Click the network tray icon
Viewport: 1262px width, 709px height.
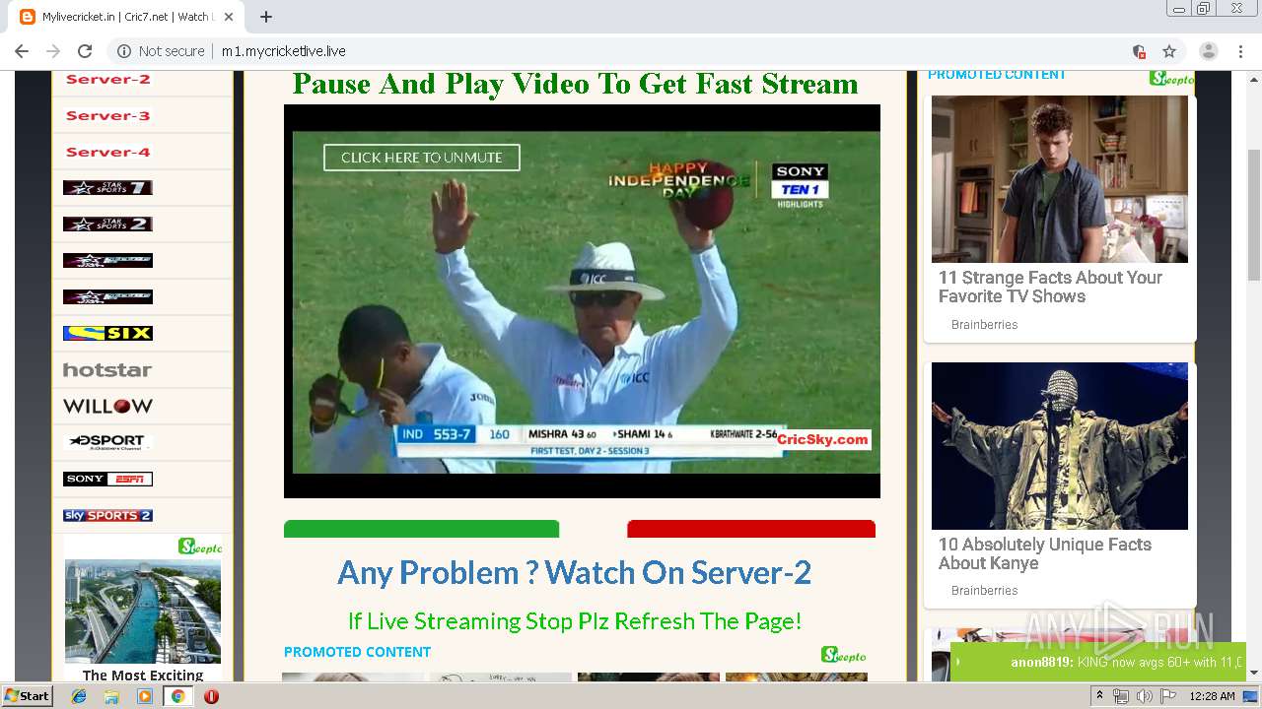click(x=1121, y=696)
